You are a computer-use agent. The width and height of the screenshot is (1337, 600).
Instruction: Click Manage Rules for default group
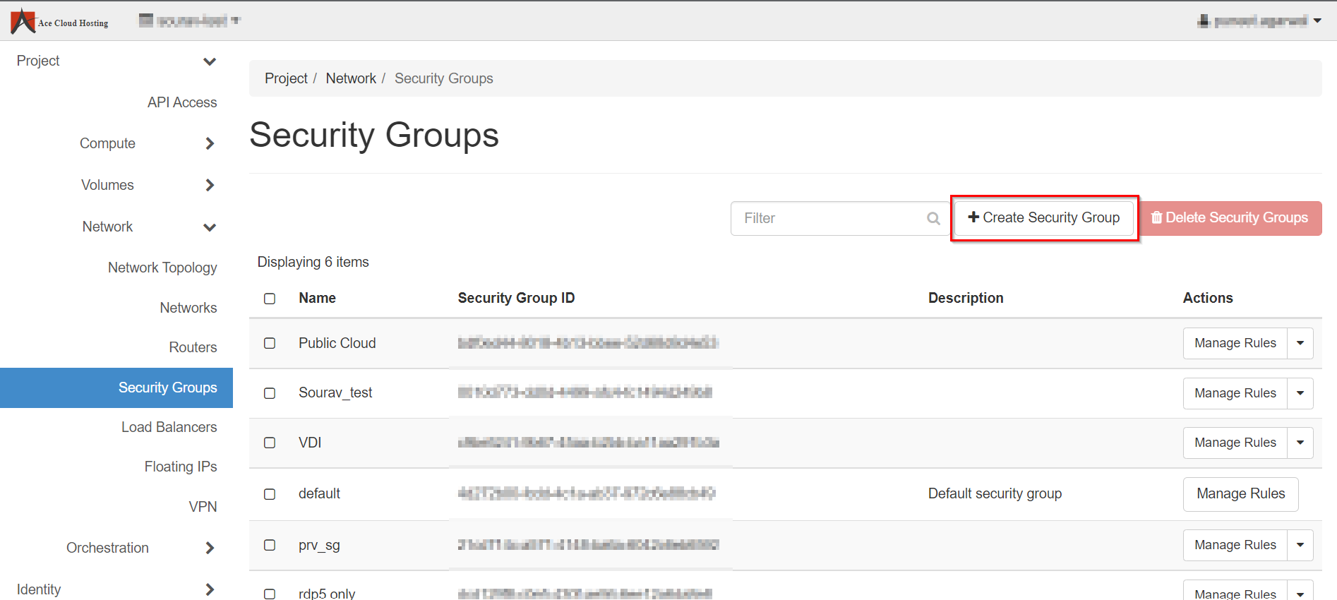coord(1240,494)
